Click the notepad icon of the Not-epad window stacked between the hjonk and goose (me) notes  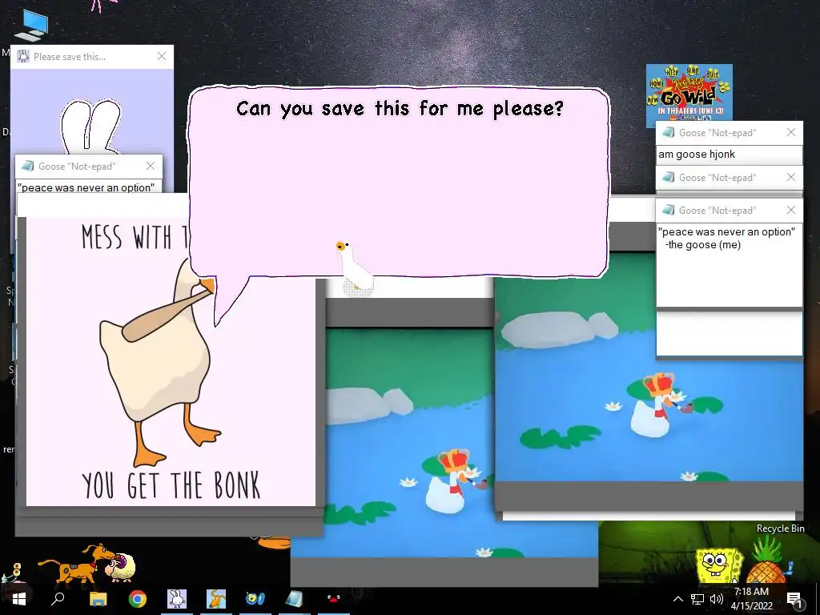pos(668,177)
